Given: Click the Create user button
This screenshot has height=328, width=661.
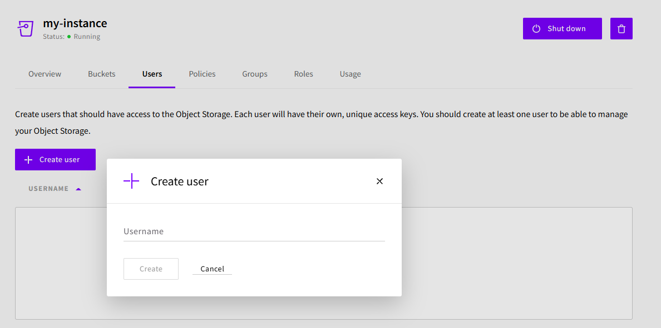Looking at the screenshot, I should [55, 159].
